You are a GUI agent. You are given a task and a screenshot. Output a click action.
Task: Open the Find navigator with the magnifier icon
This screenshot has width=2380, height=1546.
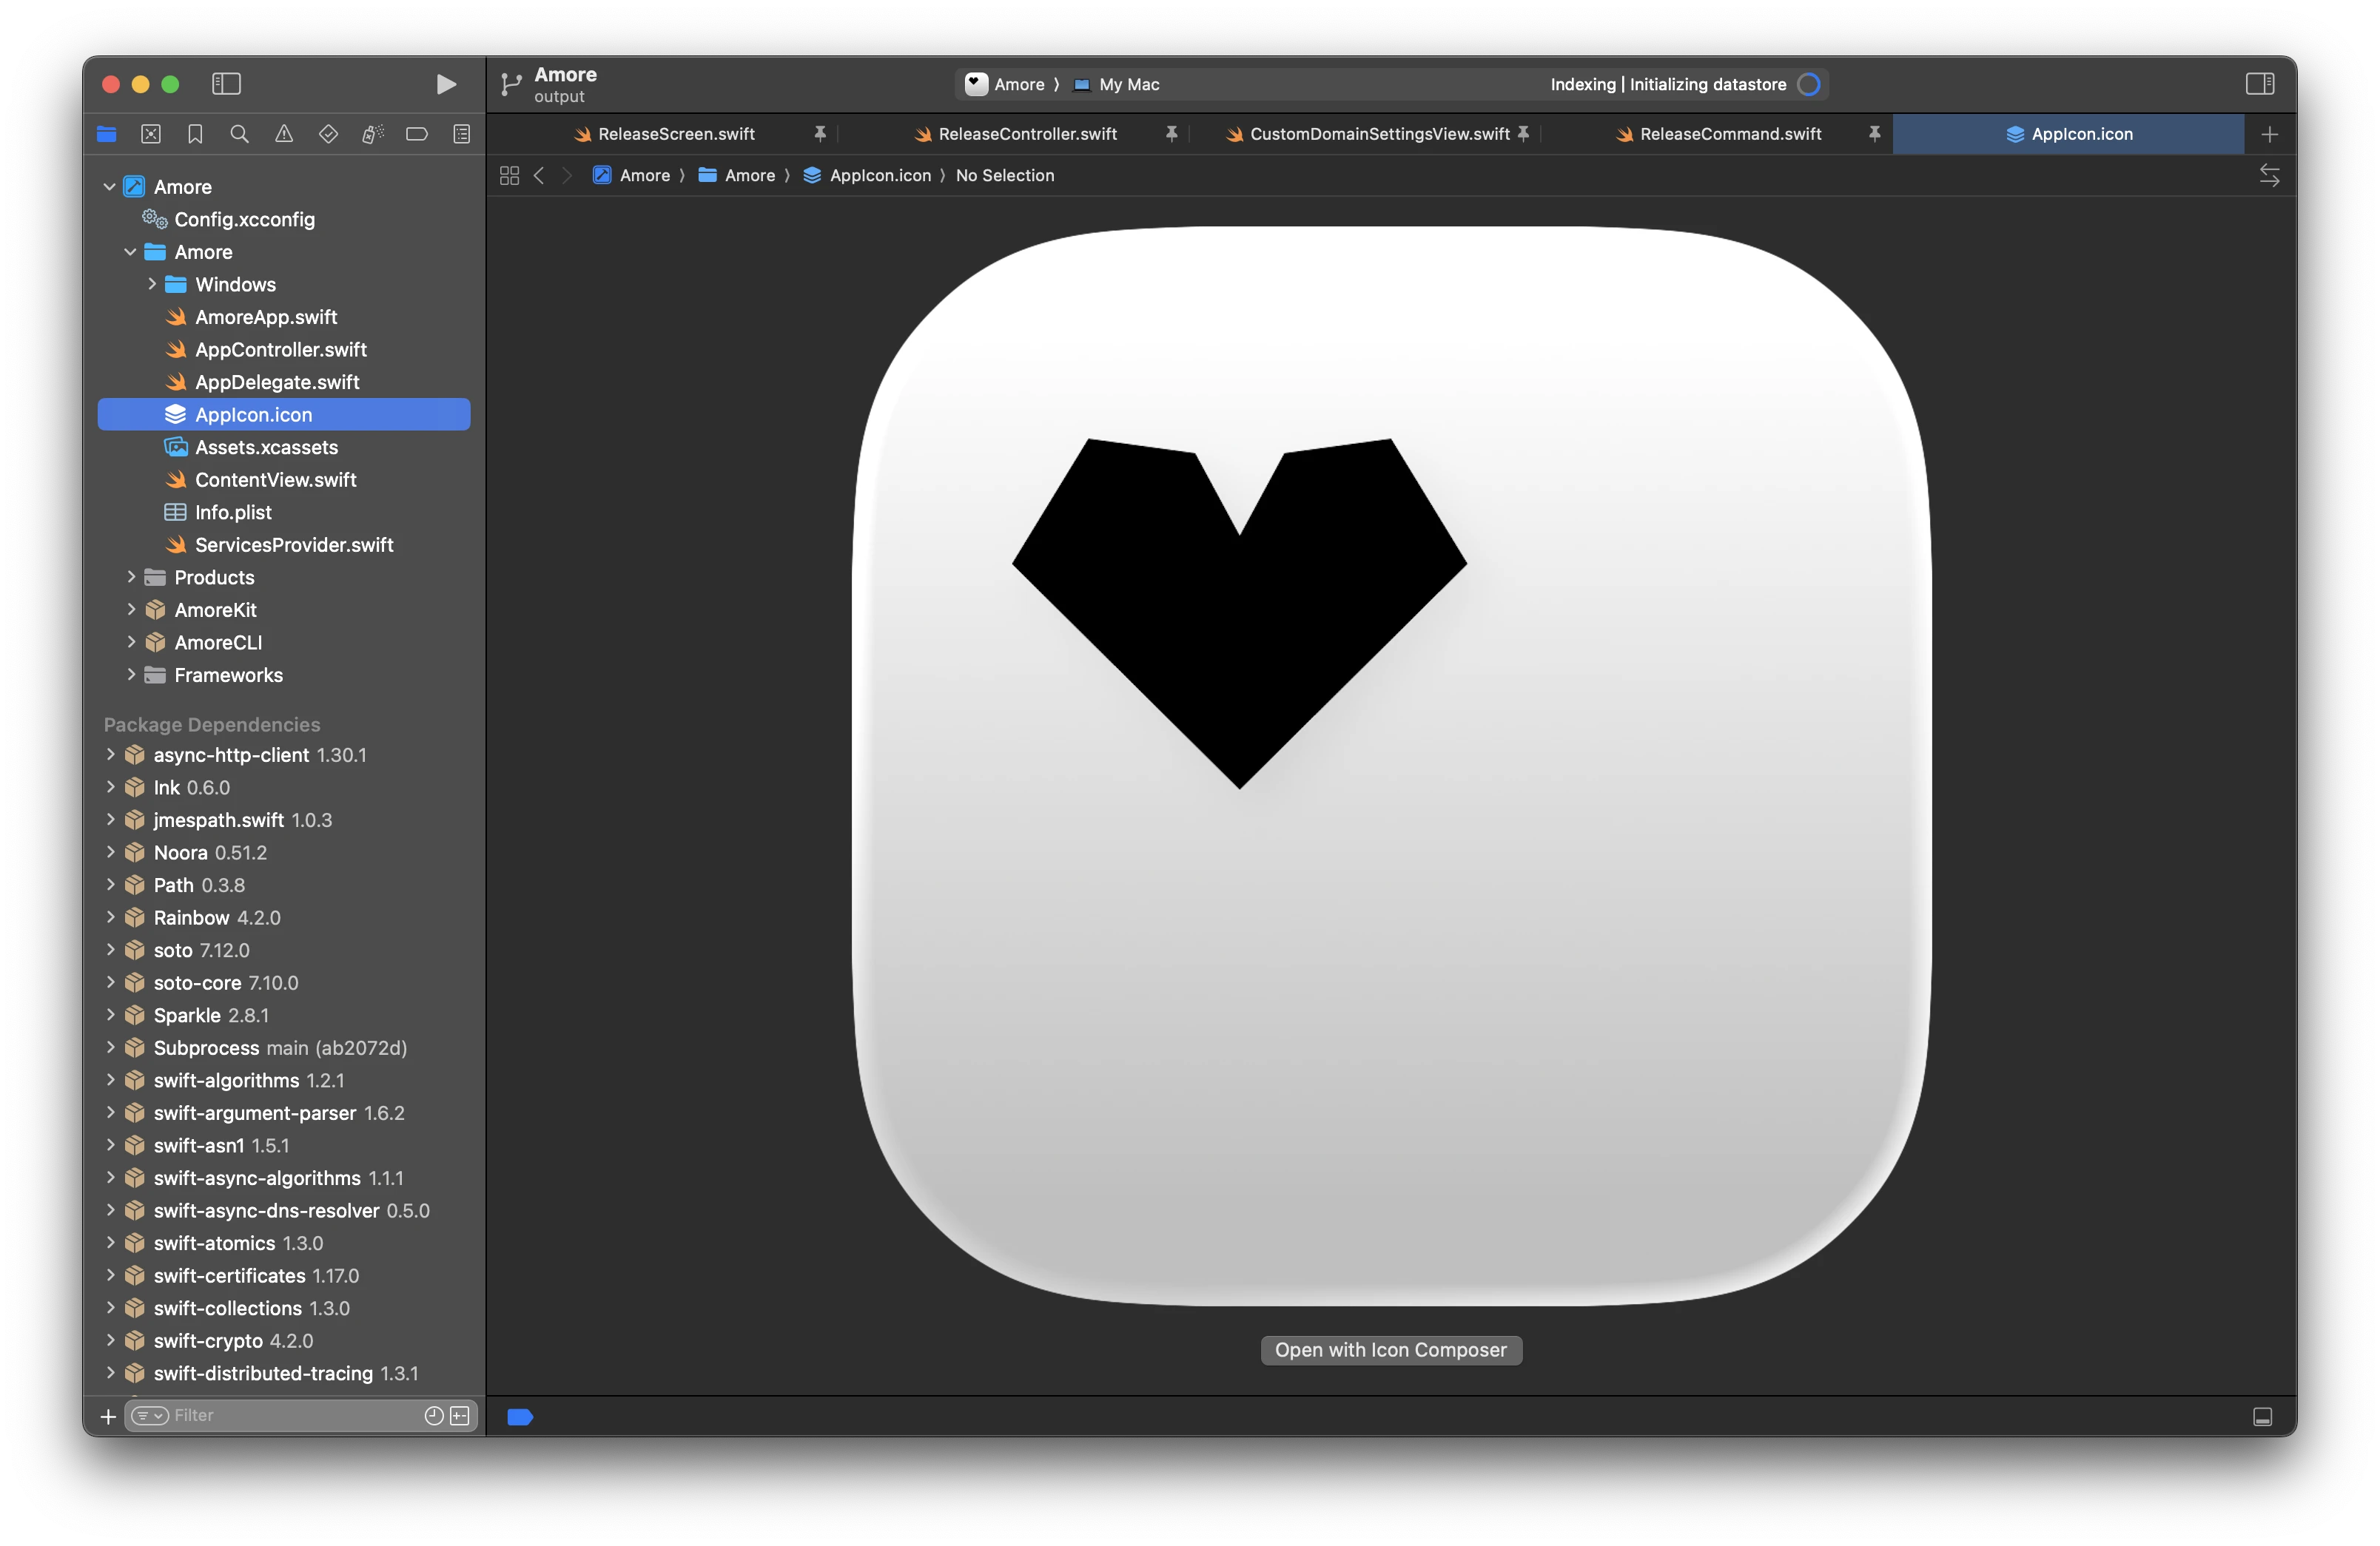[240, 134]
